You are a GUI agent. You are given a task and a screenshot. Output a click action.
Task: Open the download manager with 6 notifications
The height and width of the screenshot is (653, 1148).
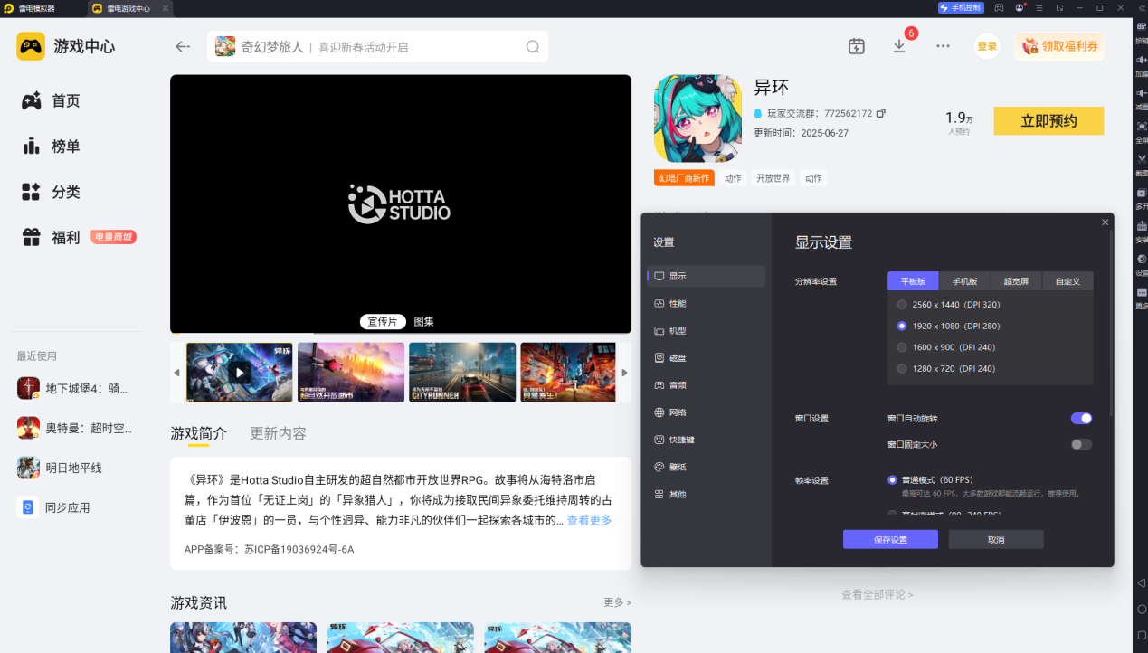(x=899, y=45)
